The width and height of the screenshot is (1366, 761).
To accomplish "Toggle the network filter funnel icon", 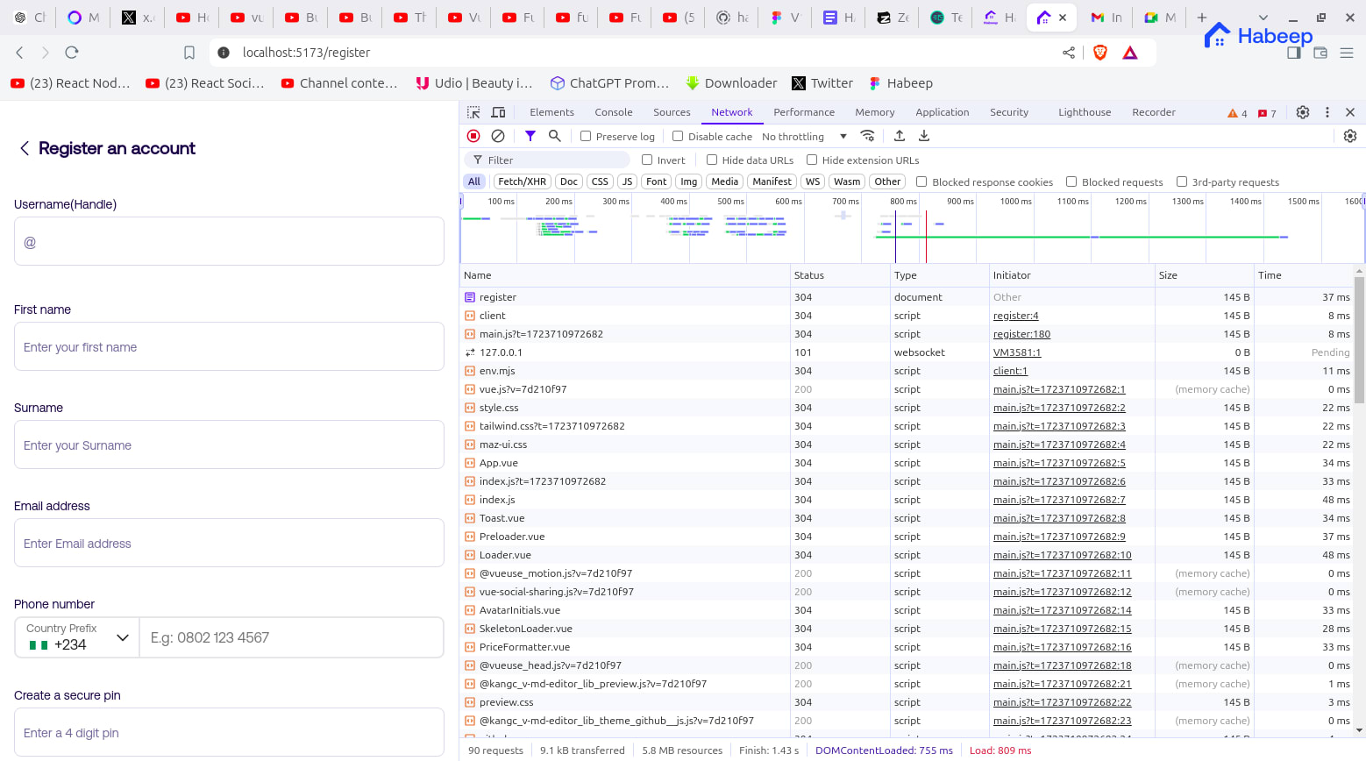I will 530,136.
